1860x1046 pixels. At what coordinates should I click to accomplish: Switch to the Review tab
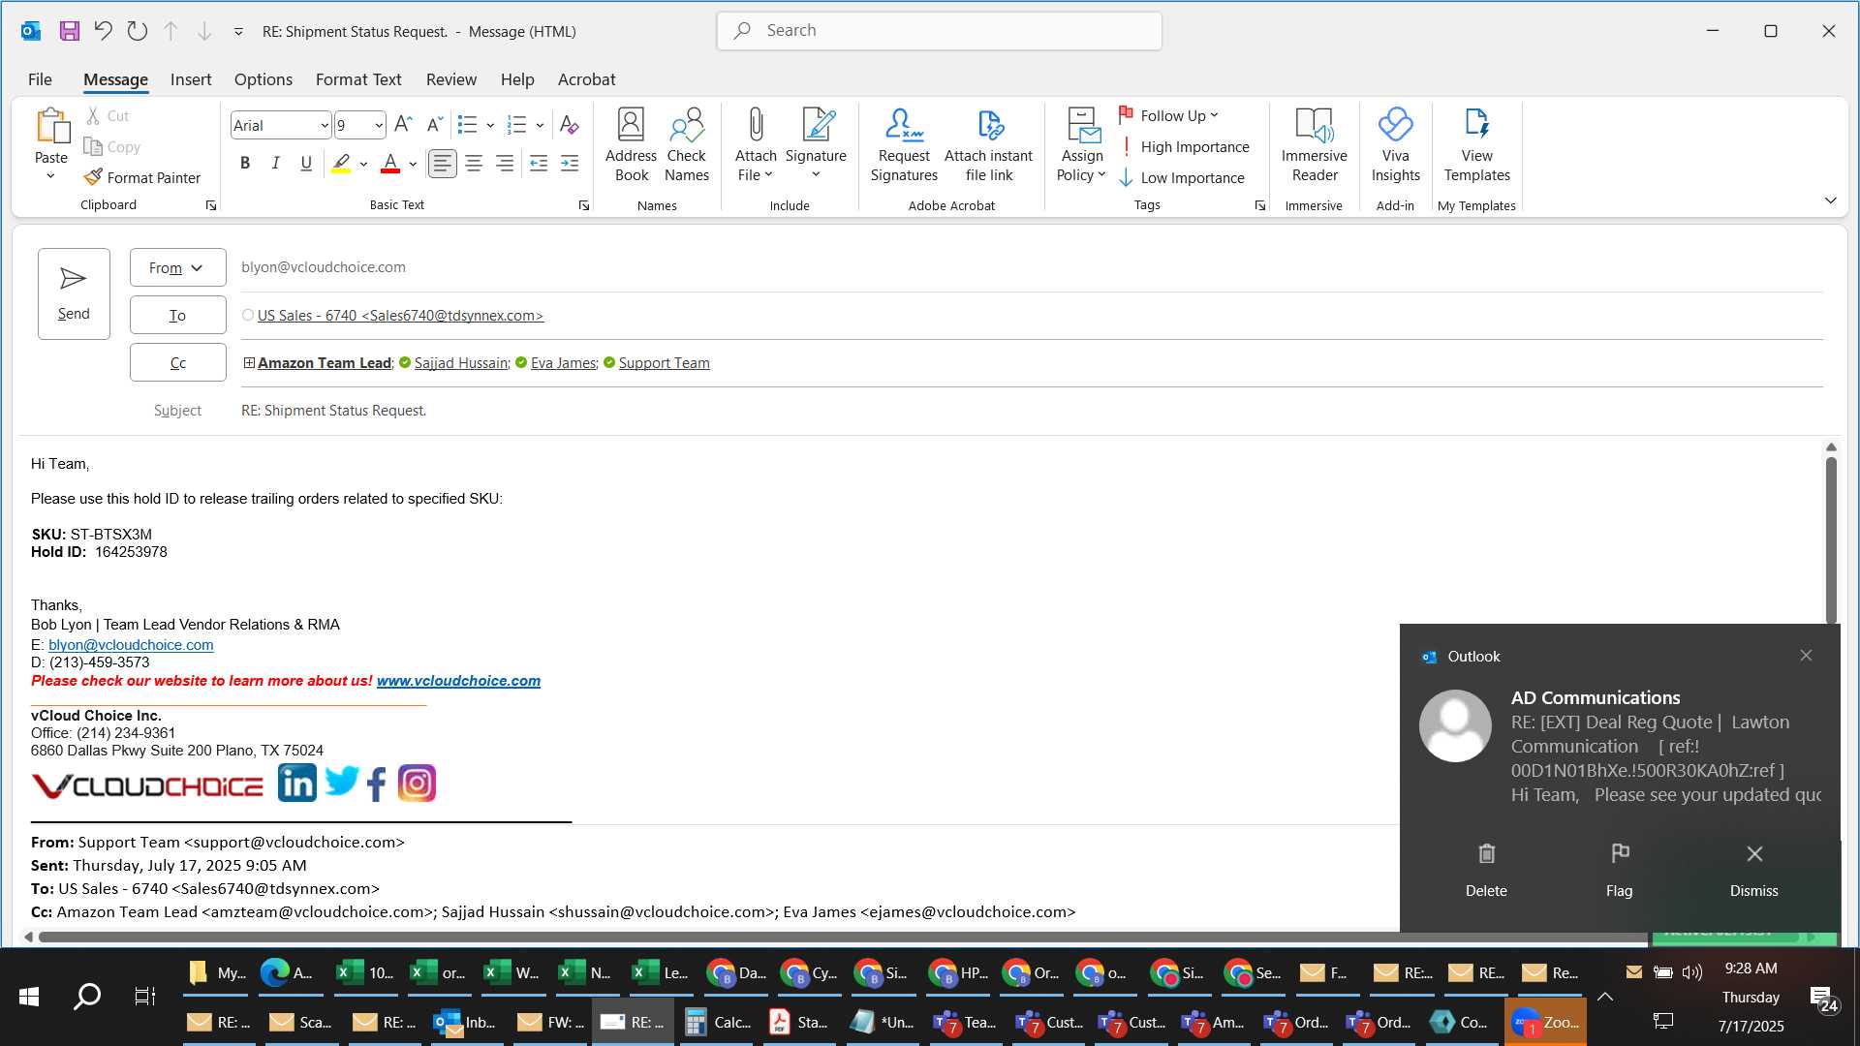[x=451, y=79]
